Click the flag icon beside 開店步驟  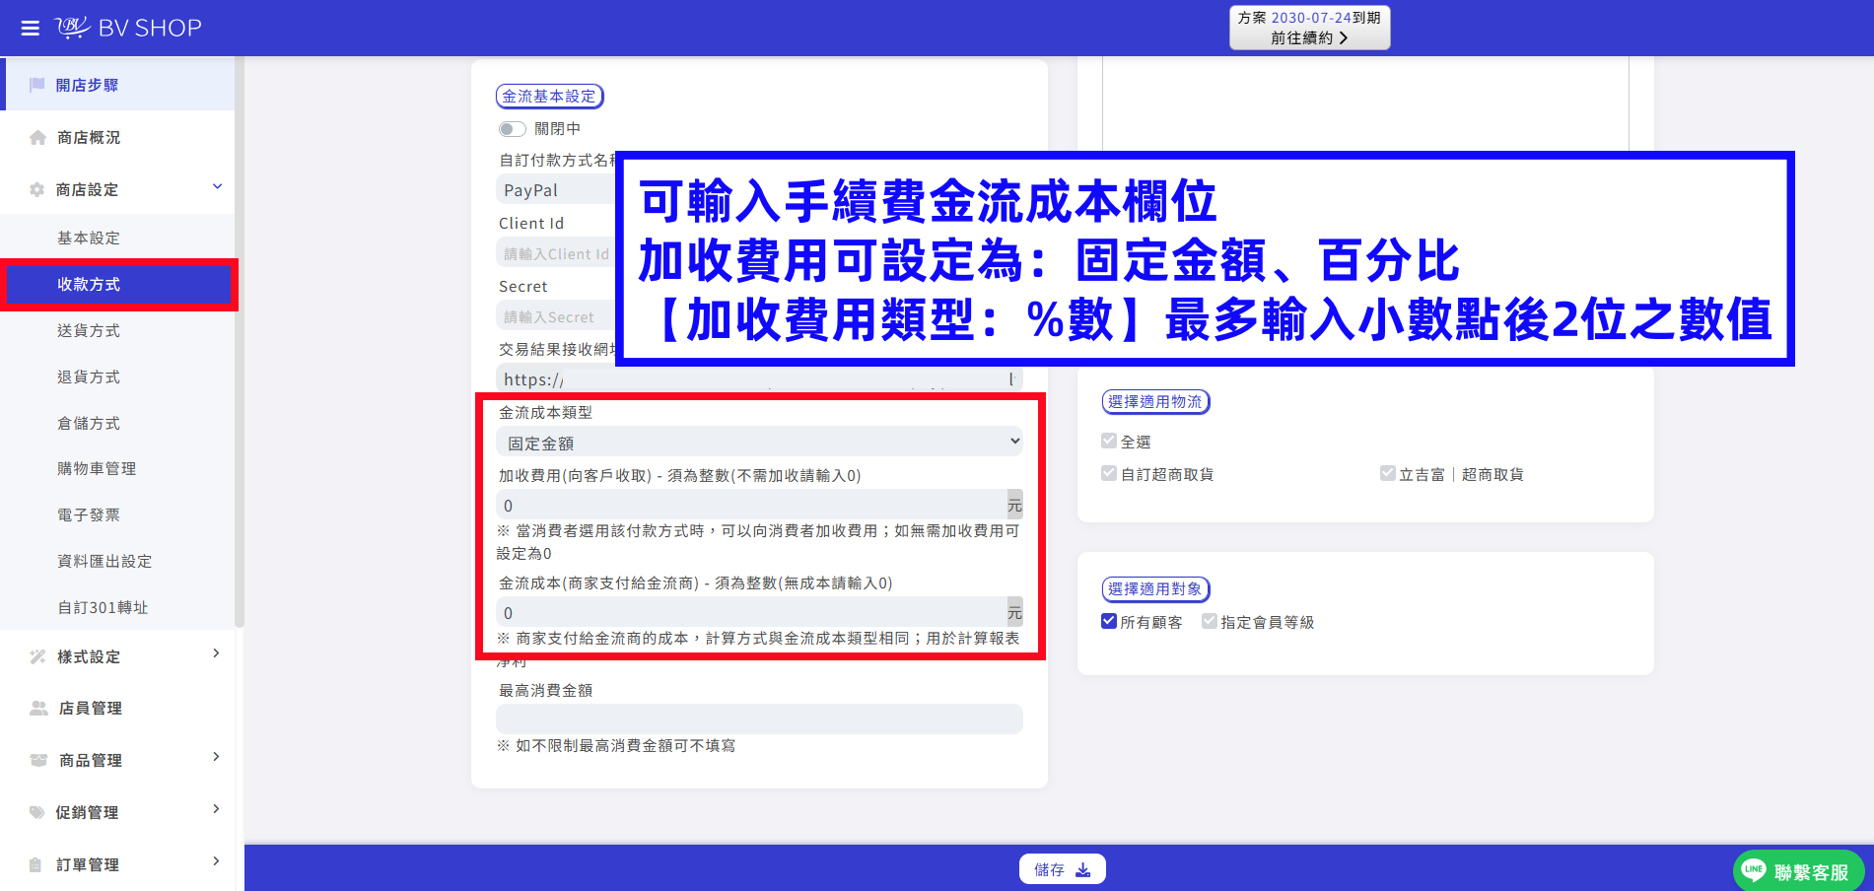tap(37, 85)
